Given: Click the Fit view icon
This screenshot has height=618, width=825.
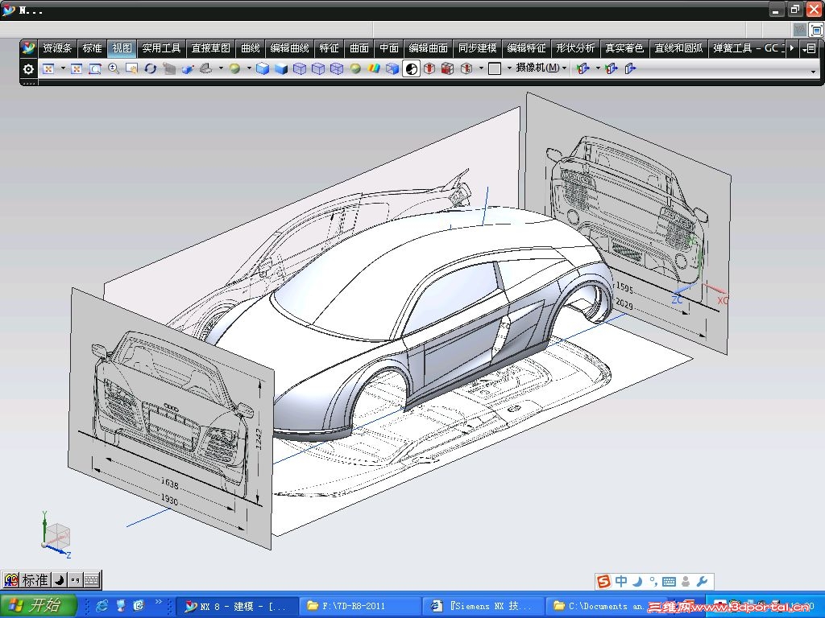Looking at the screenshot, I should coord(77,69).
